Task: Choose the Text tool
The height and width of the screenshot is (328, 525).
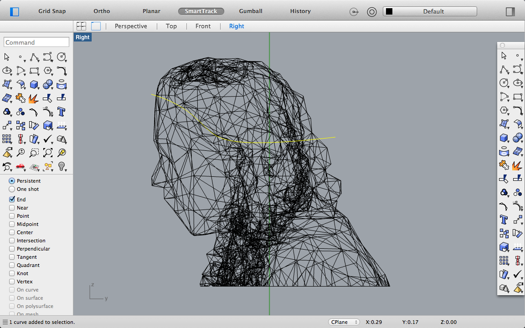Action: 62,112
